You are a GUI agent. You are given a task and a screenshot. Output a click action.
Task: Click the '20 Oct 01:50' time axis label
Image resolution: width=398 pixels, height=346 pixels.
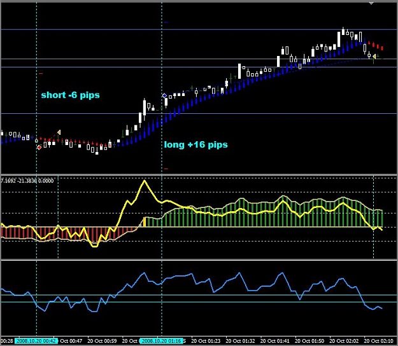click(x=309, y=341)
